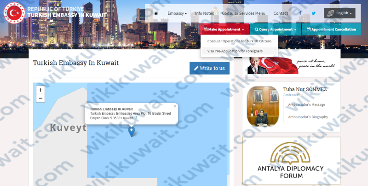The height and width of the screenshot is (186, 368).
Task: Click the Turkish emblem logo
Action: 14,13
